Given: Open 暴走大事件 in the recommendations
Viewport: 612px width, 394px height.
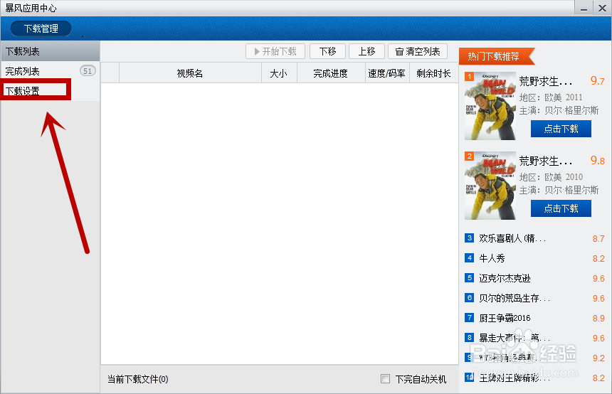Looking at the screenshot, I should (515, 338).
